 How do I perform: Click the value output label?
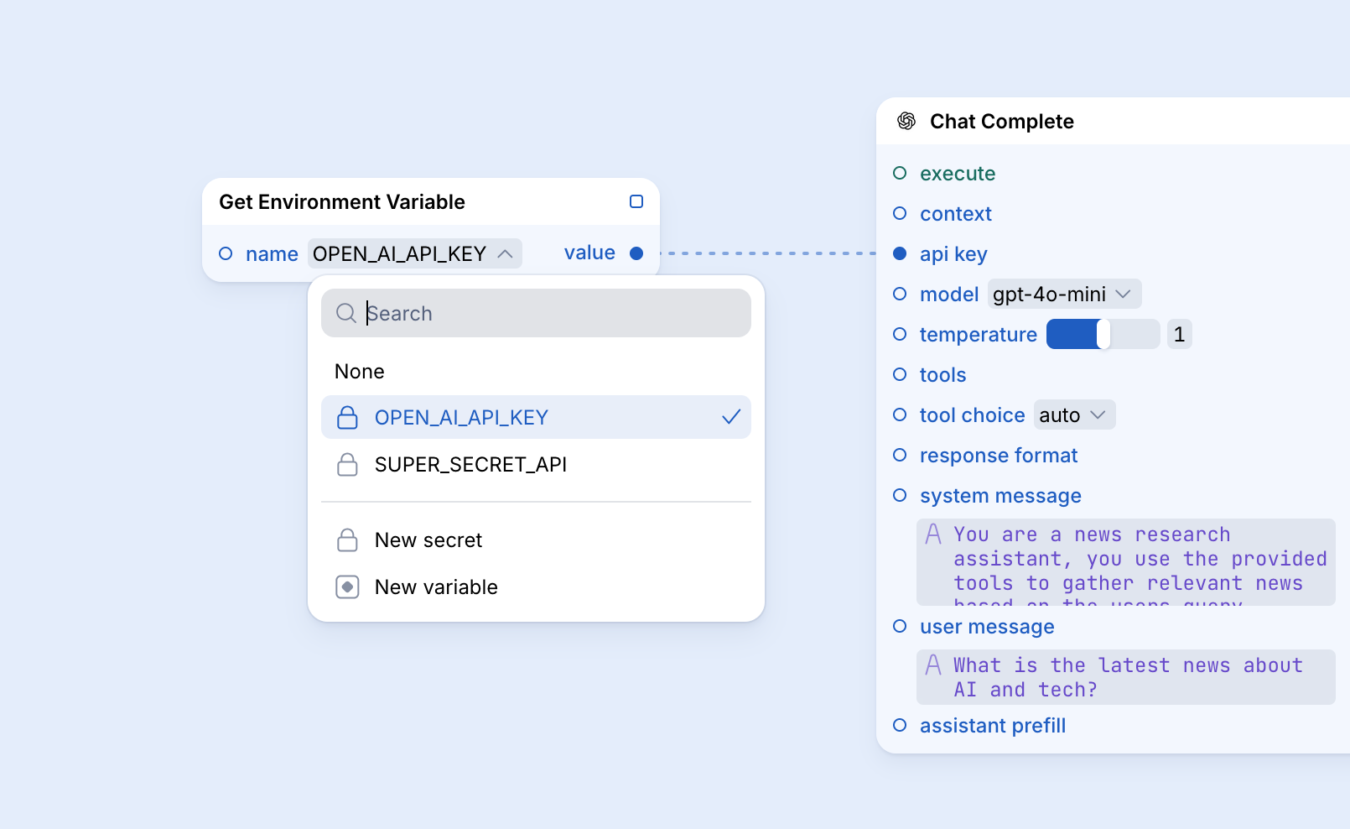[x=589, y=253]
